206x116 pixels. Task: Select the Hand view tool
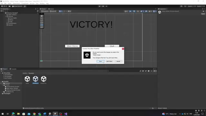42,16
